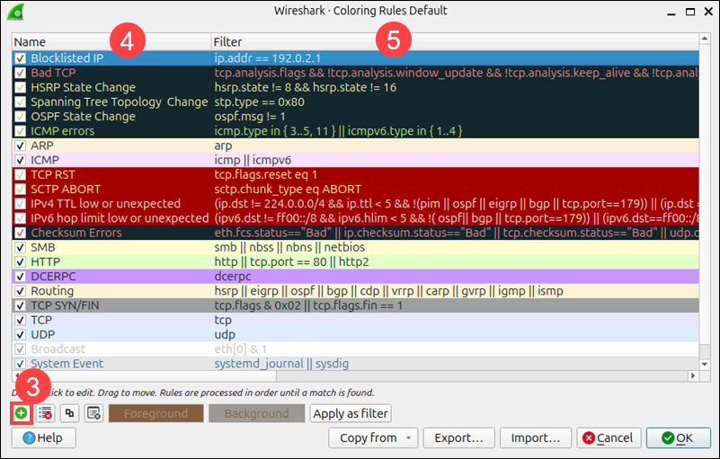Disable the HSRP State Change rule
720x459 pixels.
[20, 87]
